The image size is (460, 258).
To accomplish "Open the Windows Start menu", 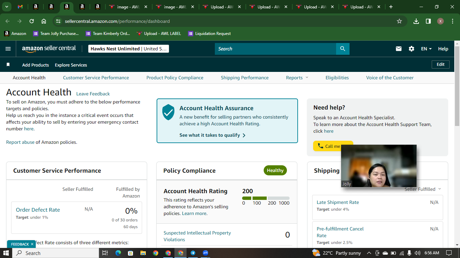I will coord(6,253).
